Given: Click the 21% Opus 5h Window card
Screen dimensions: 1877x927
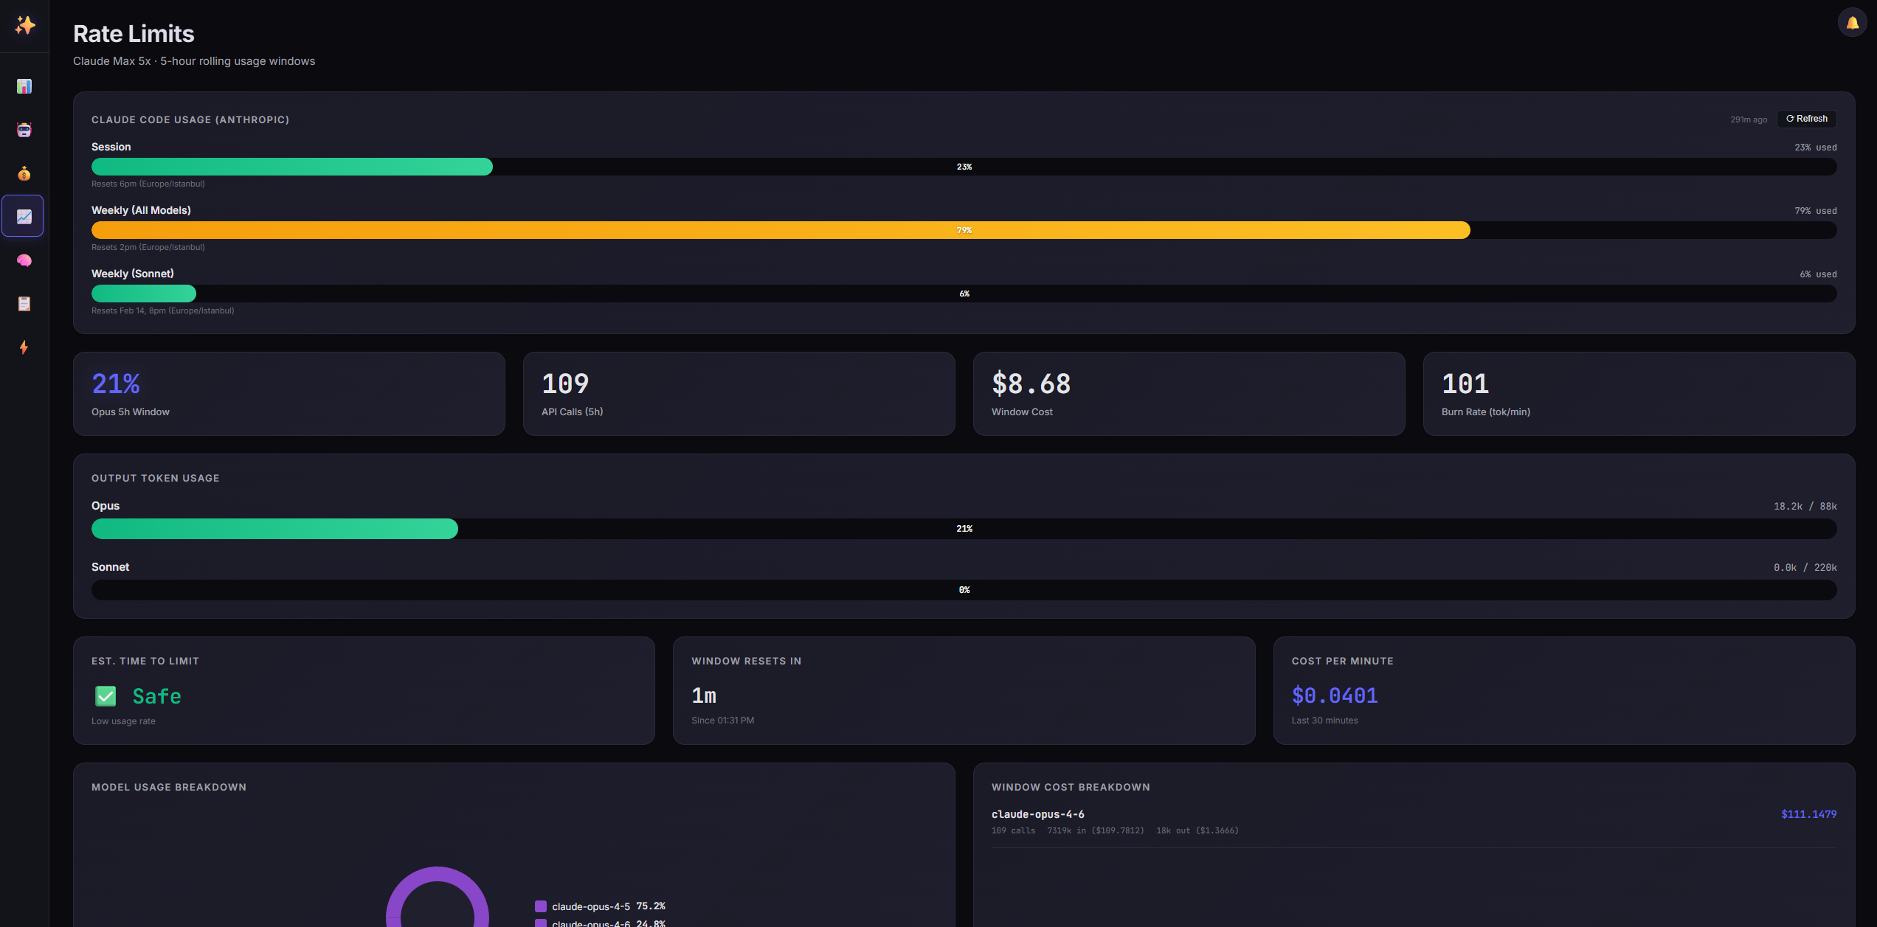Looking at the screenshot, I should click(288, 394).
